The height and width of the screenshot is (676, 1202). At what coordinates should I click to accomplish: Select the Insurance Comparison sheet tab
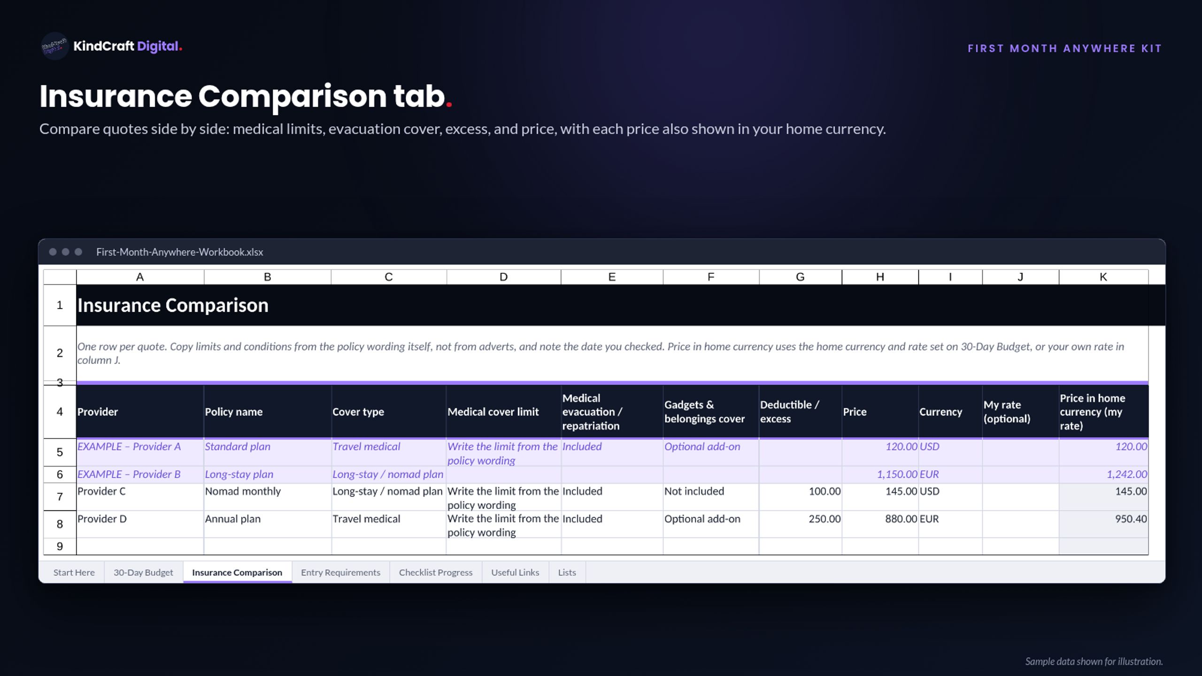(237, 572)
